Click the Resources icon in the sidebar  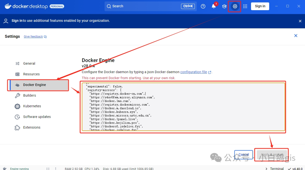(x=17, y=74)
